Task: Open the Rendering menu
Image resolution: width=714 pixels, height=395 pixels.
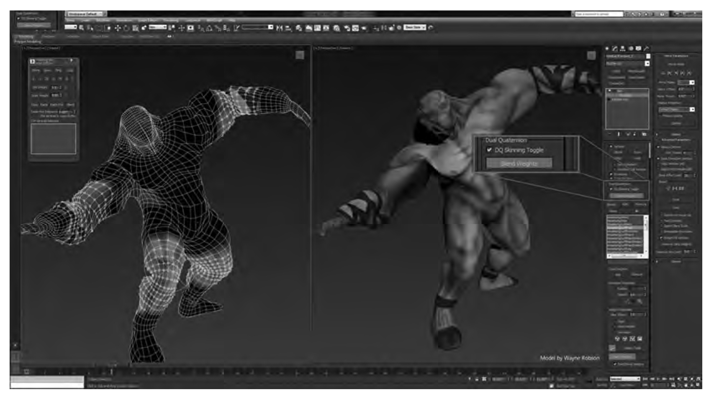Action: (x=171, y=20)
